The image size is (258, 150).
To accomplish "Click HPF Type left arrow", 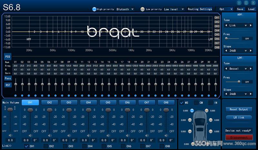I will point(226,25).
